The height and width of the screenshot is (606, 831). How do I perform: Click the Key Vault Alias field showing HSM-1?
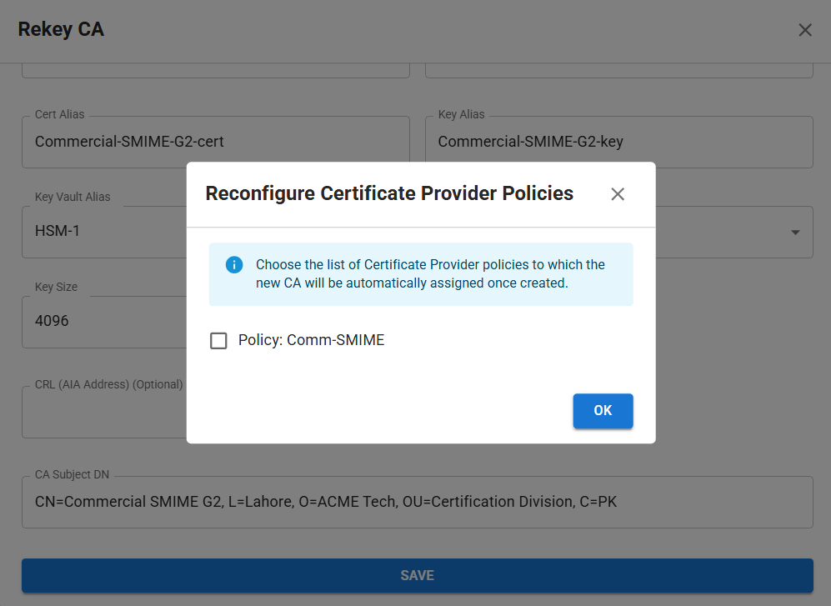[x=100, y=231]
